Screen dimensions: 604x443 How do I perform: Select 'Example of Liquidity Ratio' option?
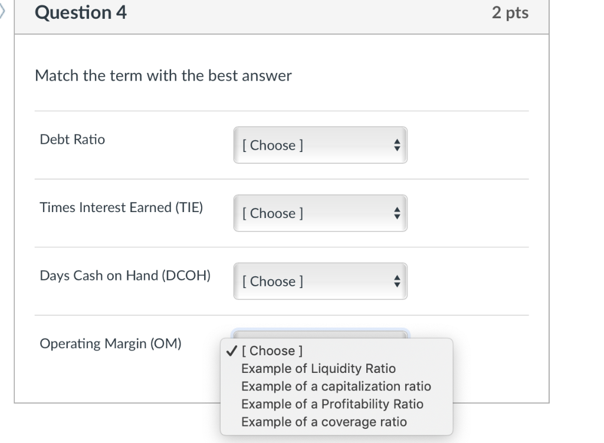pyautogui.click(x=319, y=369)
